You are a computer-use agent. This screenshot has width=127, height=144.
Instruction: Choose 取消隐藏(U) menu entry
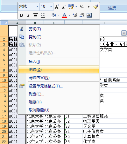point(59,110)
